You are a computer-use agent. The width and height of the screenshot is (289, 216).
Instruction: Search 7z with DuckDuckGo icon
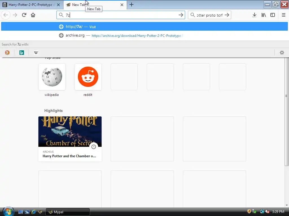[7, 53]
